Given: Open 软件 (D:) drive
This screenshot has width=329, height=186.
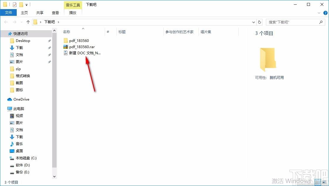Looking at the screenshot, I should point(23,165).
